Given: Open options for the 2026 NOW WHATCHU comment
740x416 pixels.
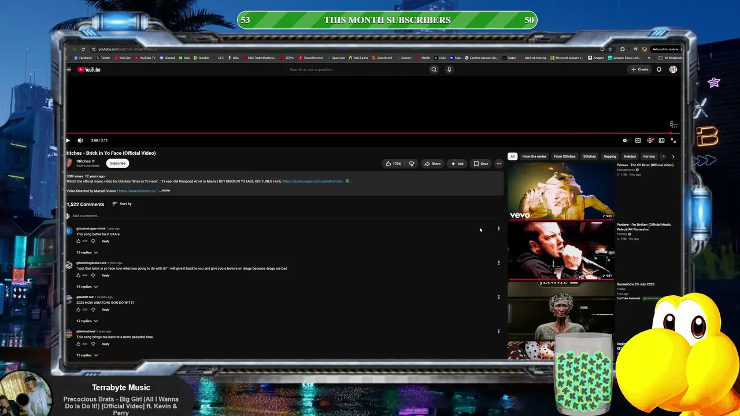Looking at the screenshot, I should 498,297.
